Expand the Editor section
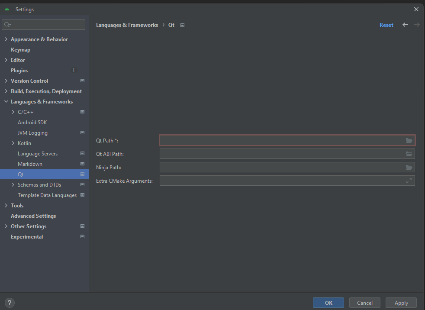Viewport: 425px width, 310px height. [6, 60]
